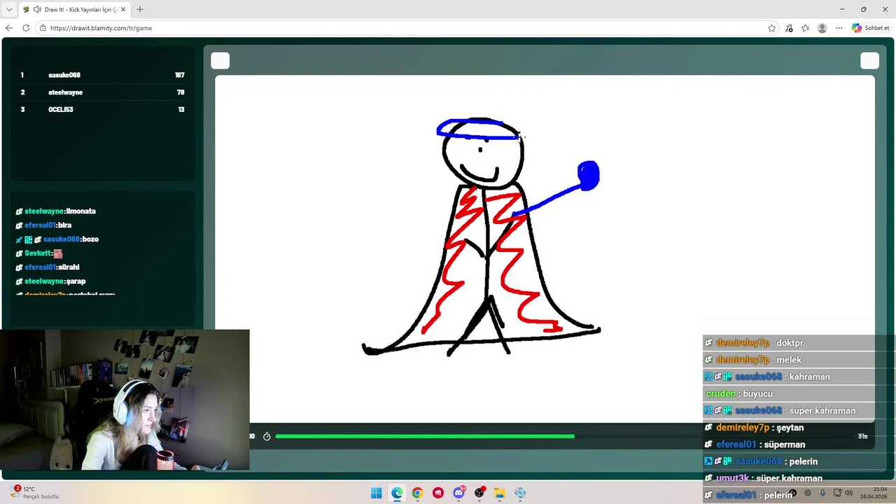Select sasuke068 in the scoreboard
The height and width of the screenshot is (504, 896).
(x=64, y=75)
